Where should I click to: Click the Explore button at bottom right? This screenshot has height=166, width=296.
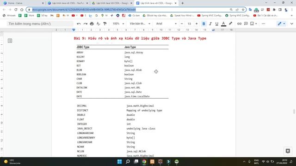coord(288,151)
